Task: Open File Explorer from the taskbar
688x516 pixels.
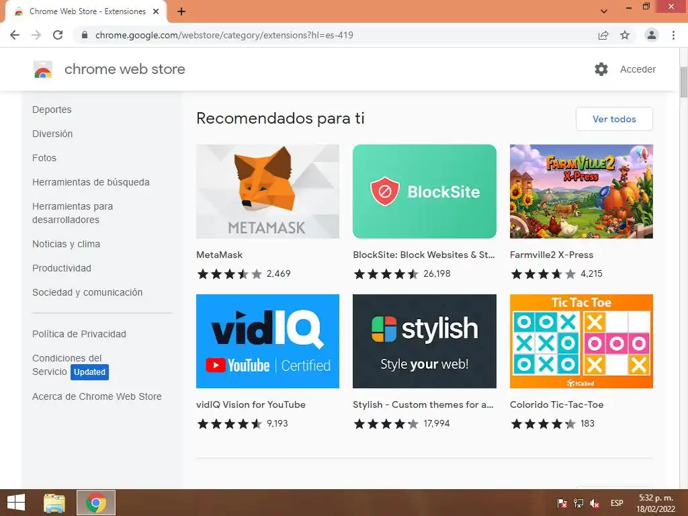Action: (54, 503)
